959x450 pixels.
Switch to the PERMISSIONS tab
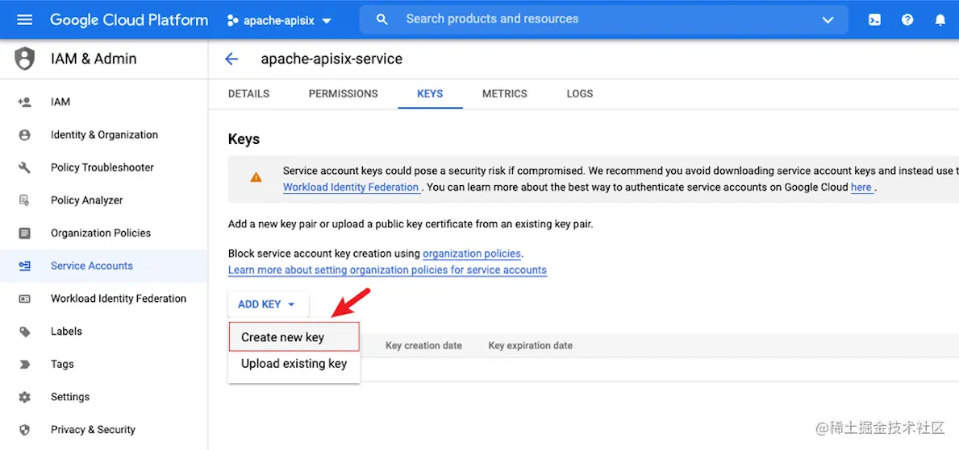[343, 94]
